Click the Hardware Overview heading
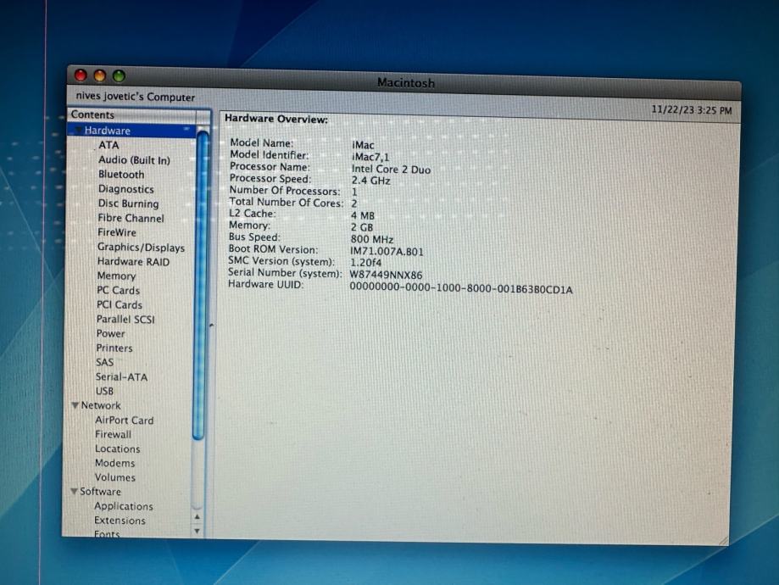The image size is (779, 585). (x=276, y=120)
